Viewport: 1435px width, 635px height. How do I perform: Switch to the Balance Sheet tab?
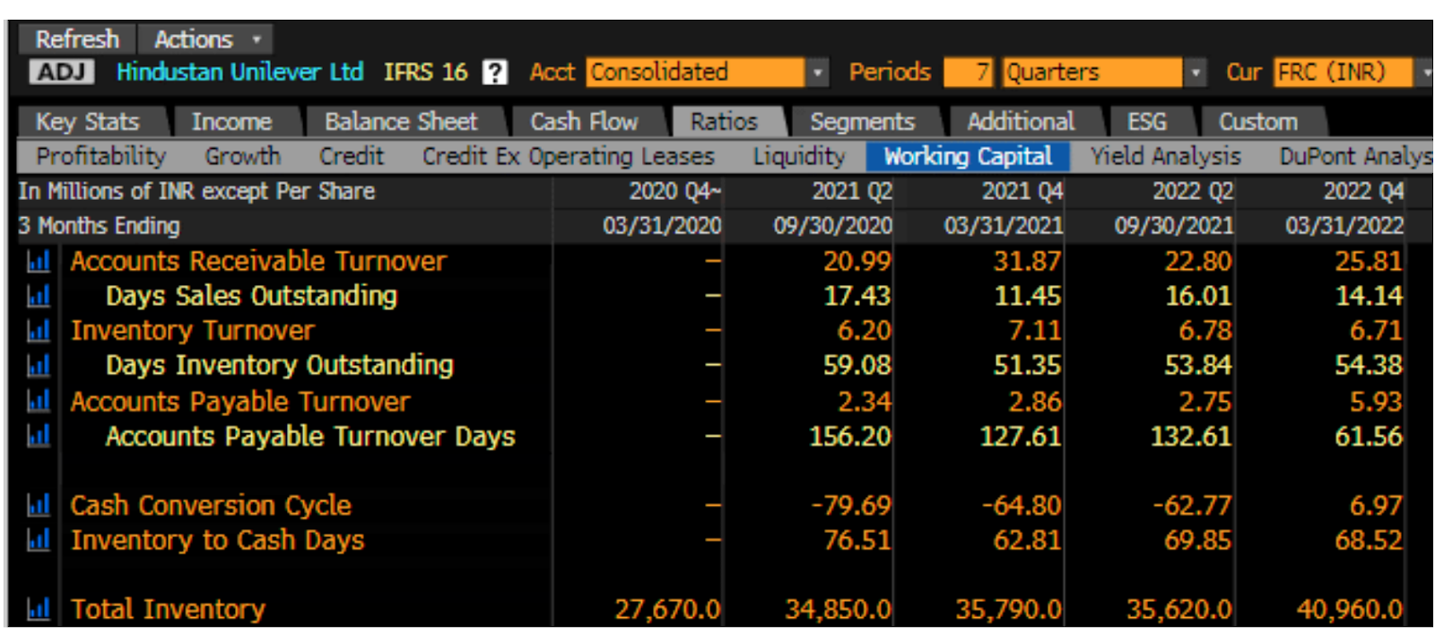(x=401, y=122)
